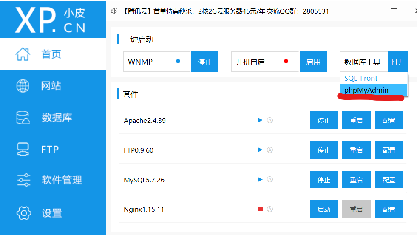Choose phpMyAdmin from the dropdown
Viewport: 417px width, 235px height.
click(x=374, y=90)
